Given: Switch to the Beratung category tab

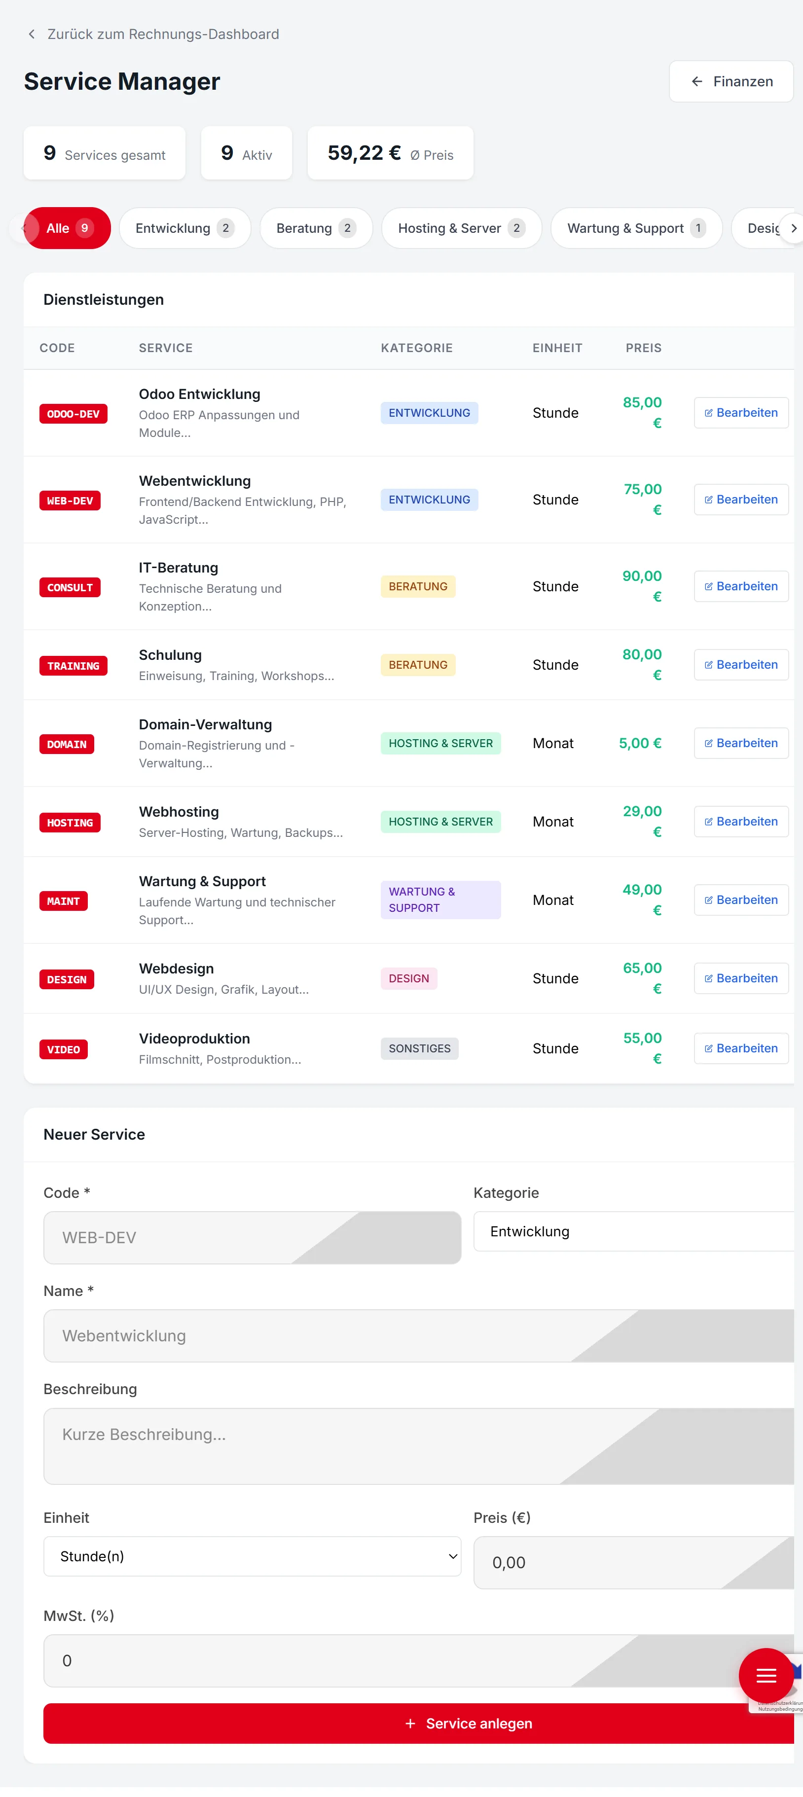Looking at the screenshot, I should 315,228.
